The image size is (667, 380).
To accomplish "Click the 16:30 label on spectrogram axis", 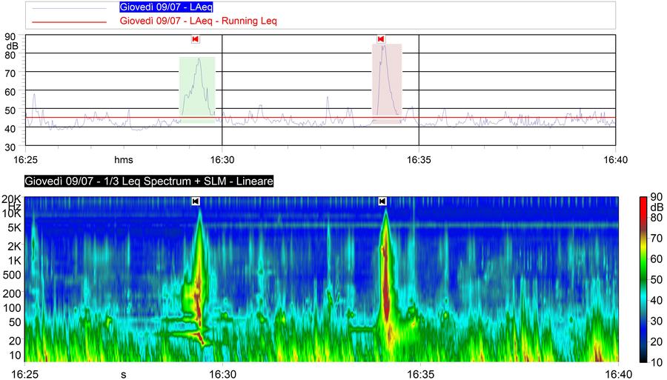I will (x=222, y=374).
